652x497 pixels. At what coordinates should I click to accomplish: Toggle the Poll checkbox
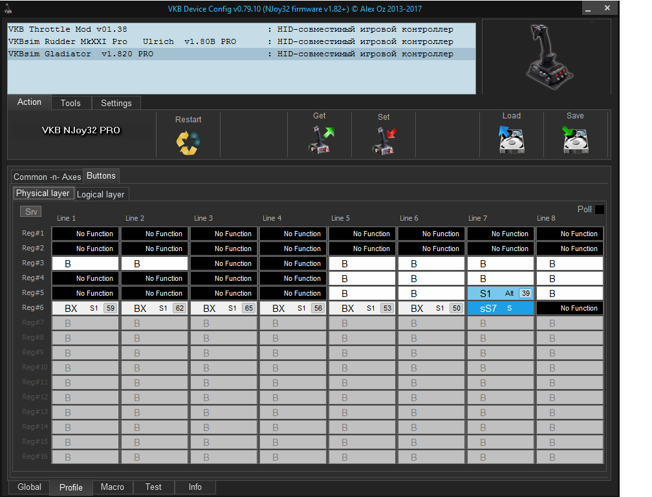click(600, 210)
